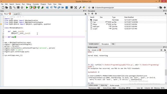Open run configuration settings (green wrench)
Image resolution: width=167 pixels, height=94 pixels.
[43, 8]
